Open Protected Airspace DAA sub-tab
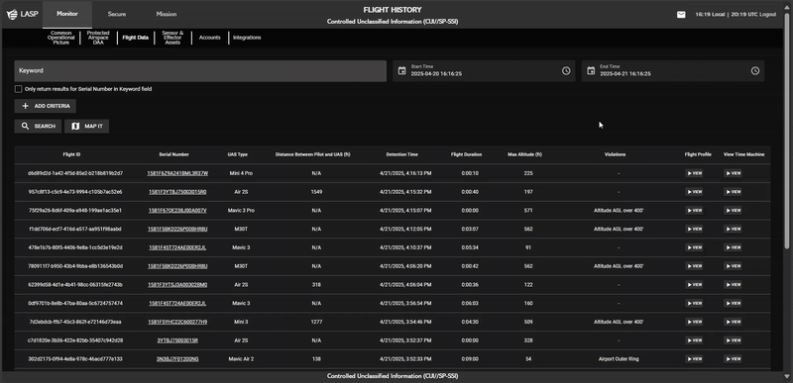 pyautogui.click(x=98, y=38)
